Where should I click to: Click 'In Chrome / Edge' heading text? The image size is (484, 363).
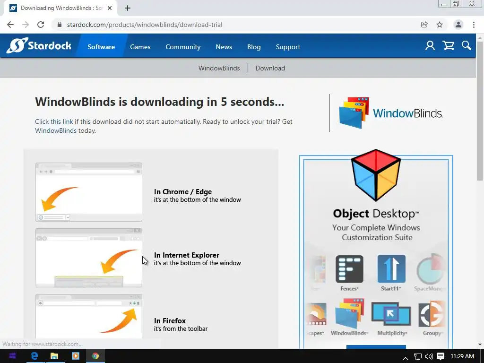coord(183,192)
